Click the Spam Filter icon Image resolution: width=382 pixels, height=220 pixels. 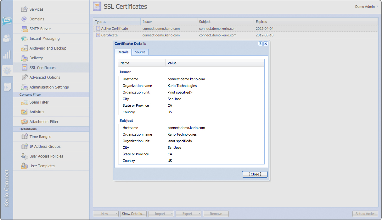[24, 102]
